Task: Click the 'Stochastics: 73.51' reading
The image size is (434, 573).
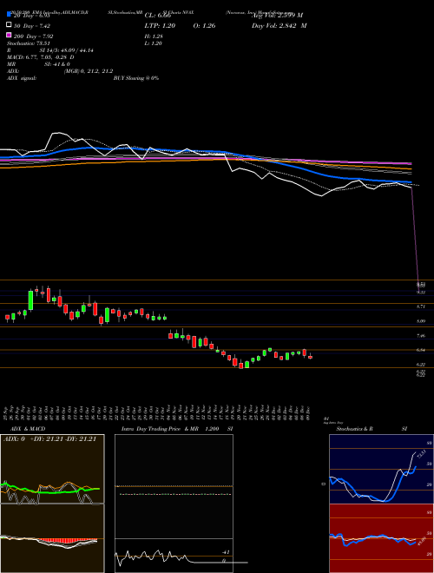Action: tap(28, 43)
